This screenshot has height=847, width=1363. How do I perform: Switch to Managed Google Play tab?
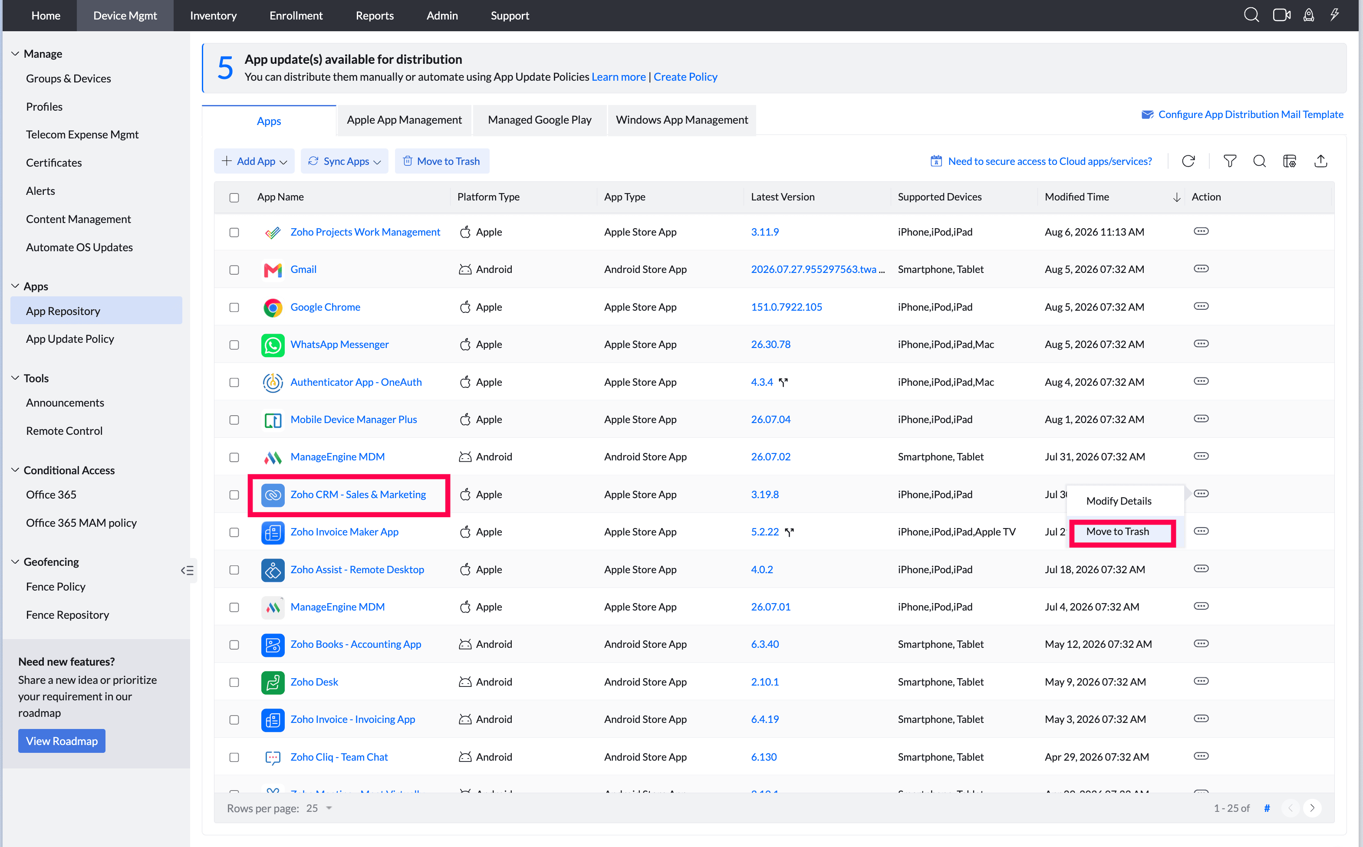[x=540, y=120]
